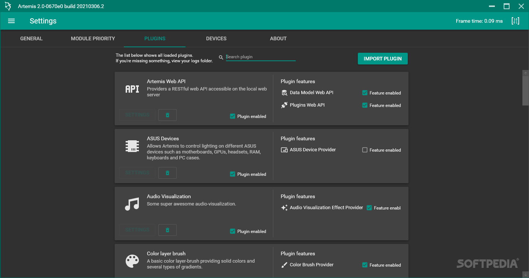This screenshot has width=529, height=278.
Task: Click the Data Model Web API label
Action: coord(312,93)
